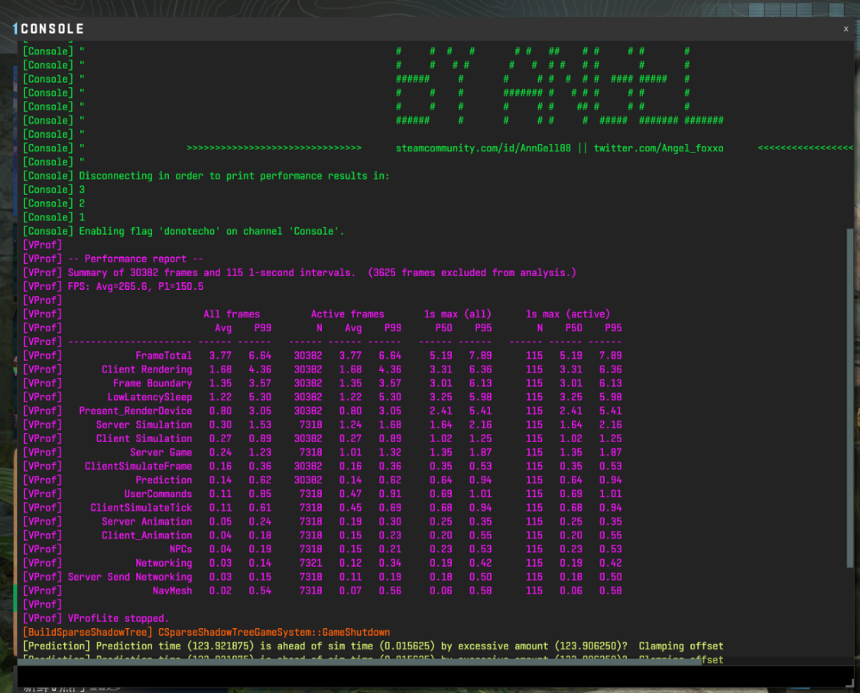The height and width of the screenshot is (693, 860).
Task: Click UserCommands all-frames P99 value 0.85
Action: (260, 494)
